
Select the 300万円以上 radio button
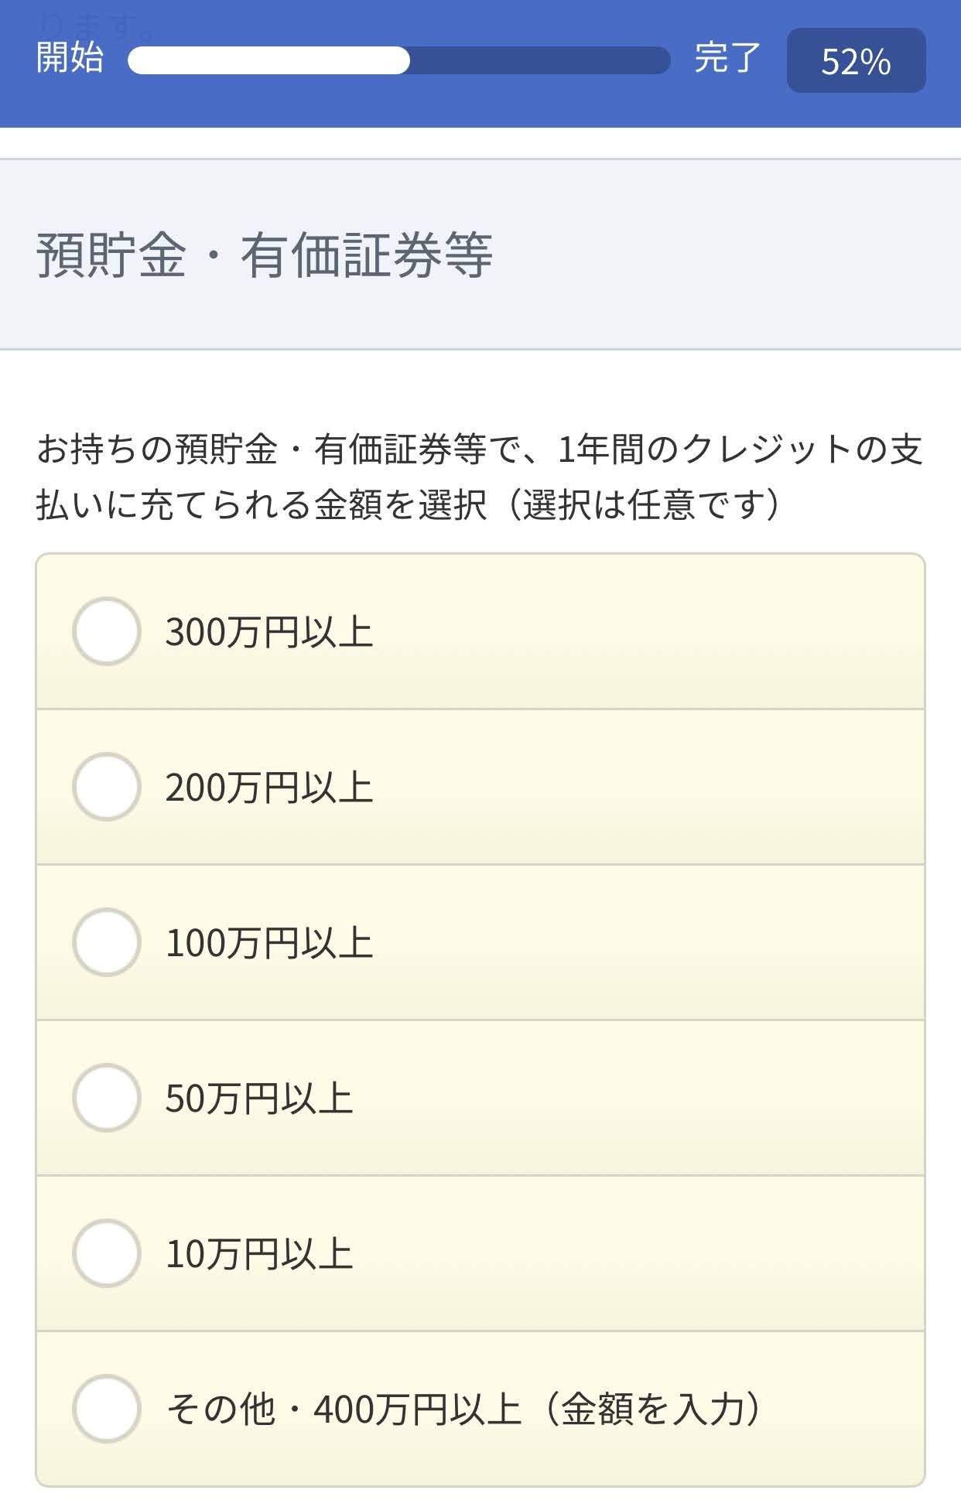(106, 631)
